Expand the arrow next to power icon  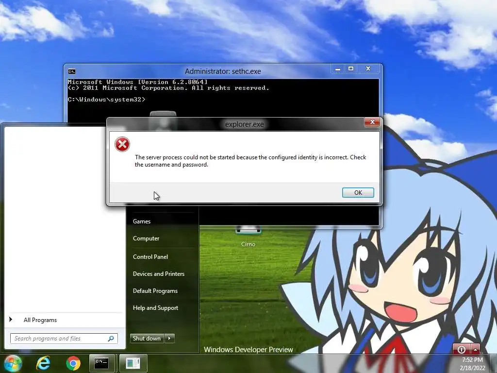point(475,349)
